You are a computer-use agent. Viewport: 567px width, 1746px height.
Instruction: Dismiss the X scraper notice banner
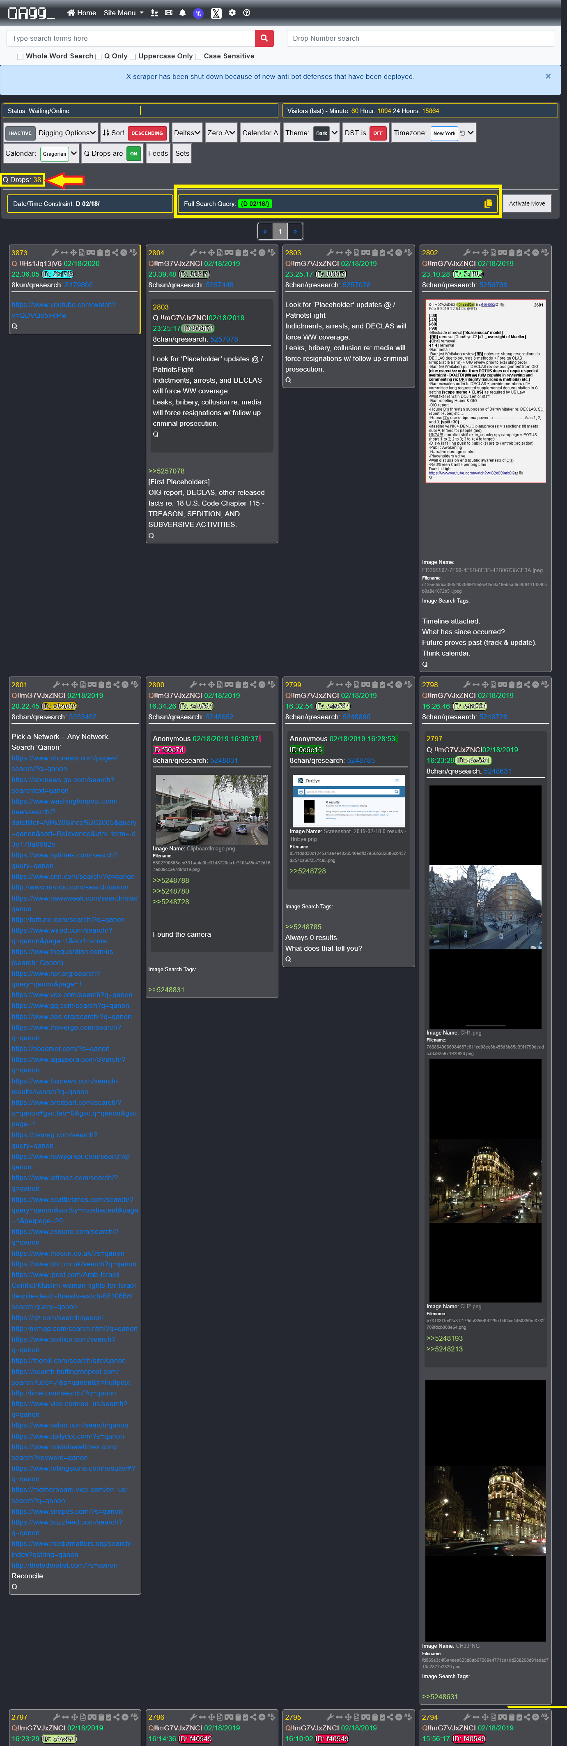(x=548, y=76)
